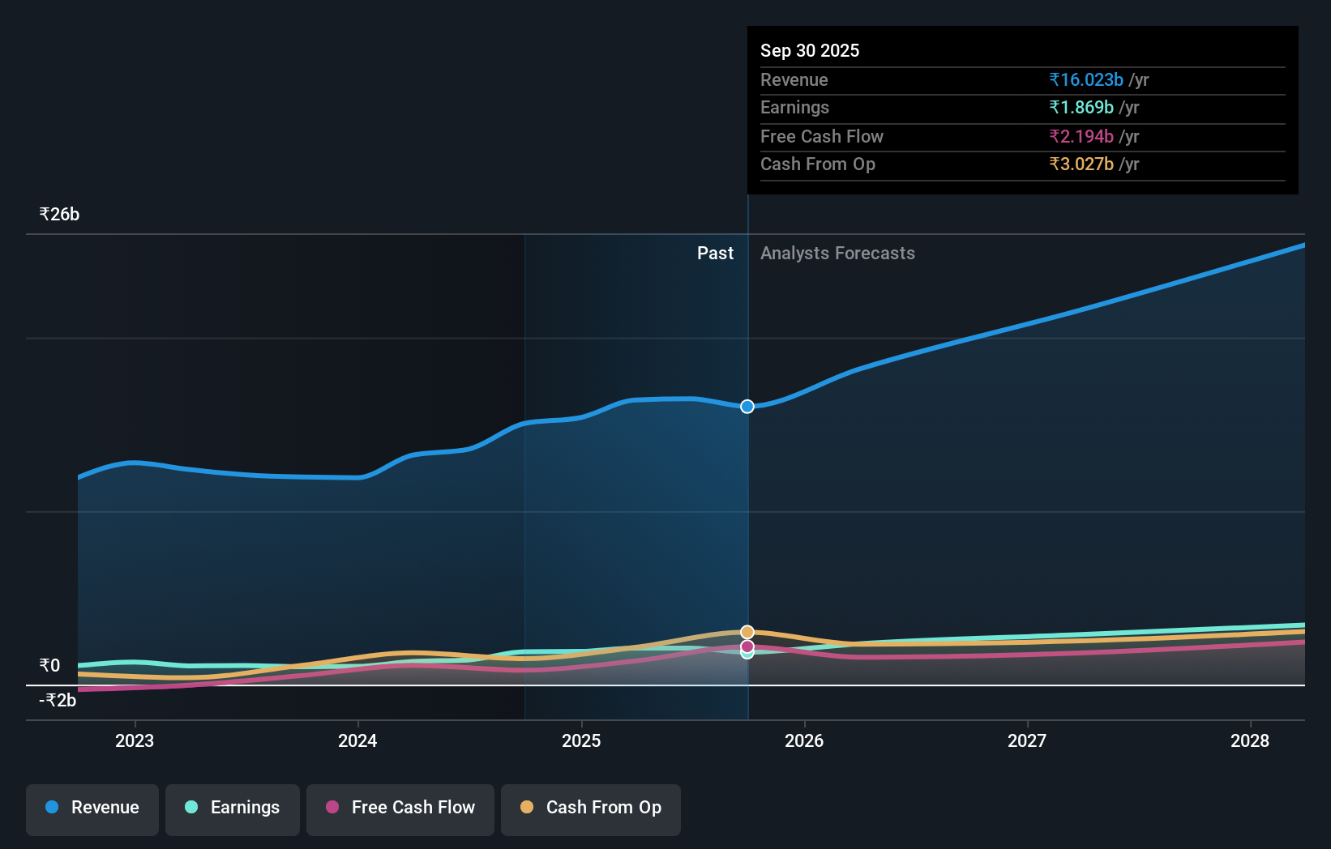Switch to the Analysts Forecasts section

[837, 253]
